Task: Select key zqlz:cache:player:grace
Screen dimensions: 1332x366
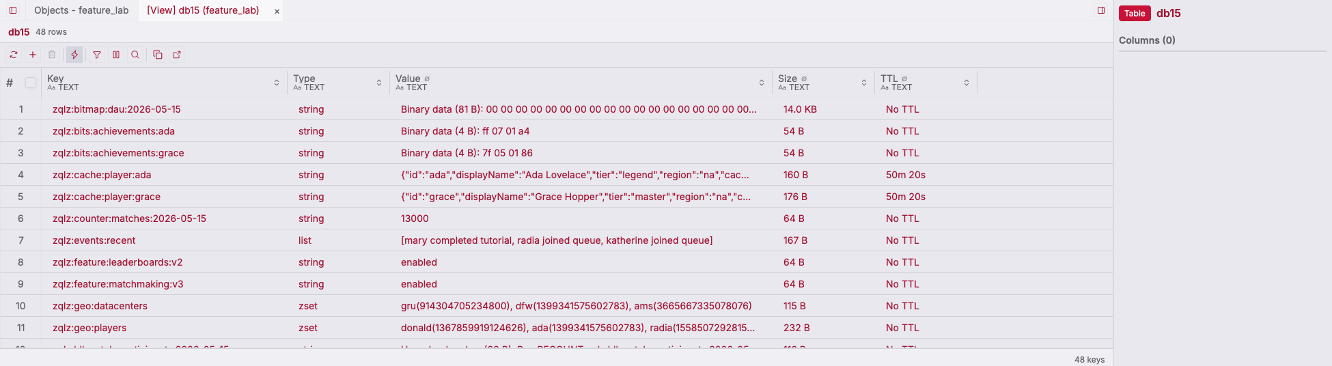Action: tap(107, 197)
